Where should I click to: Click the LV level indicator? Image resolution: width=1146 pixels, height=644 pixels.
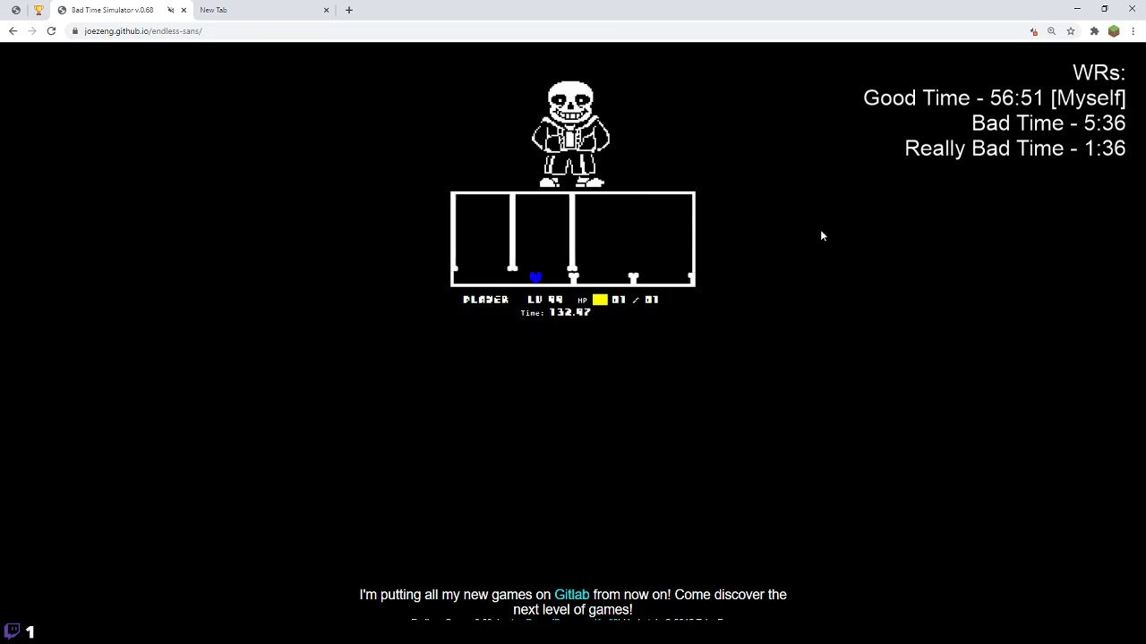point(545,300)
